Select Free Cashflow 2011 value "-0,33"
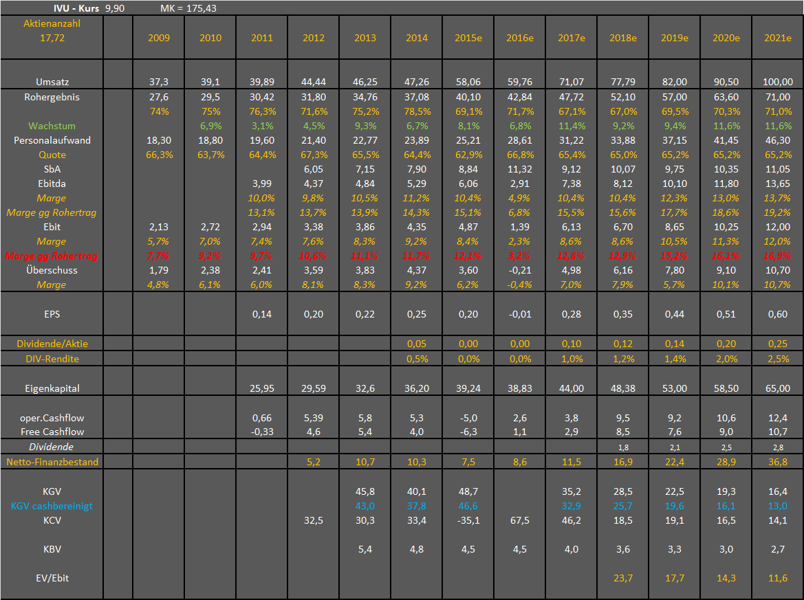804x600 pixels. 262,432
